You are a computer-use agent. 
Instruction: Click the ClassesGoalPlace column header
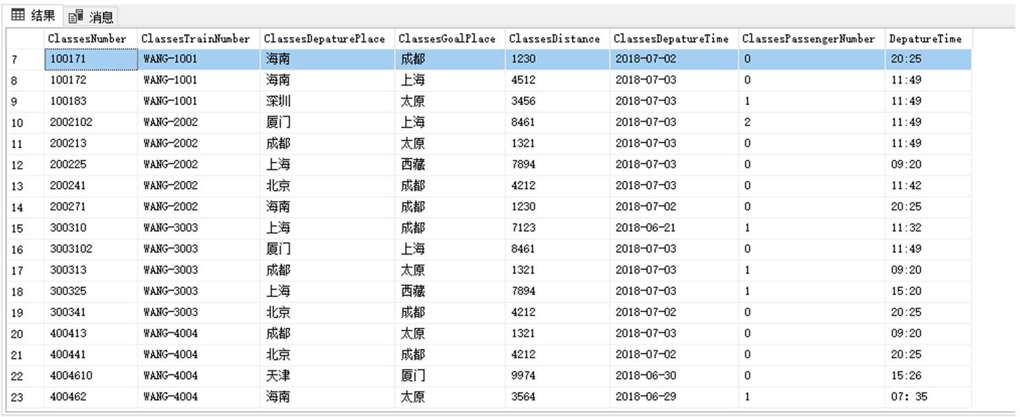(x=450, y=39)
